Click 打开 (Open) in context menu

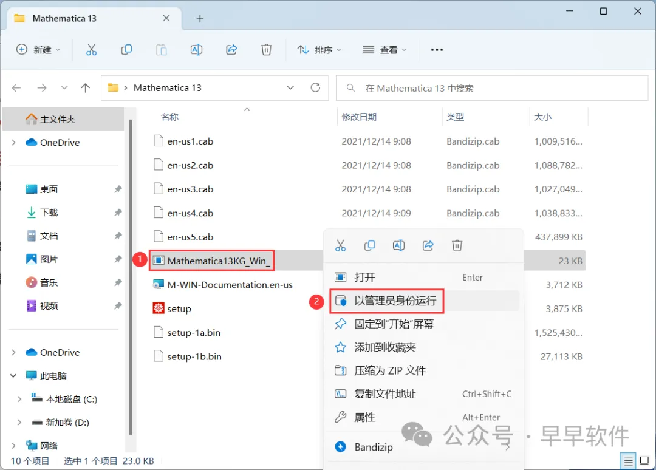(423, 278)
